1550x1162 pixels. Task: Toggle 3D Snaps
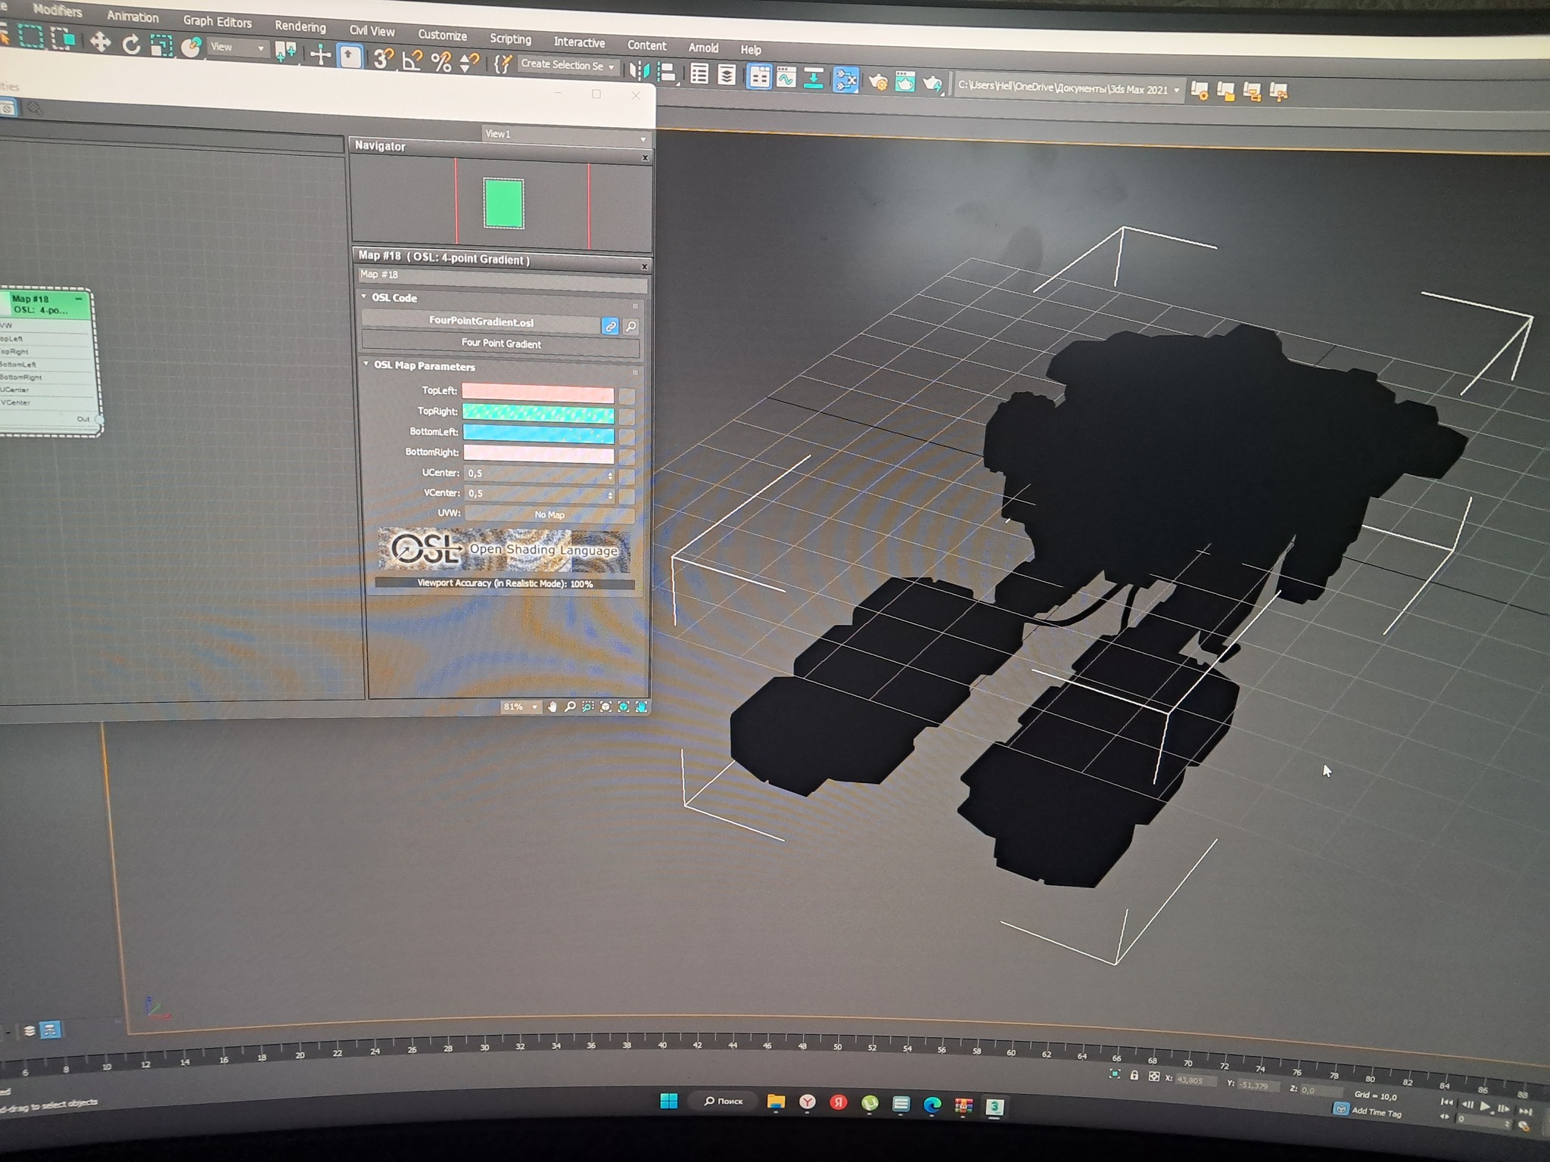(x=383, y=58)
